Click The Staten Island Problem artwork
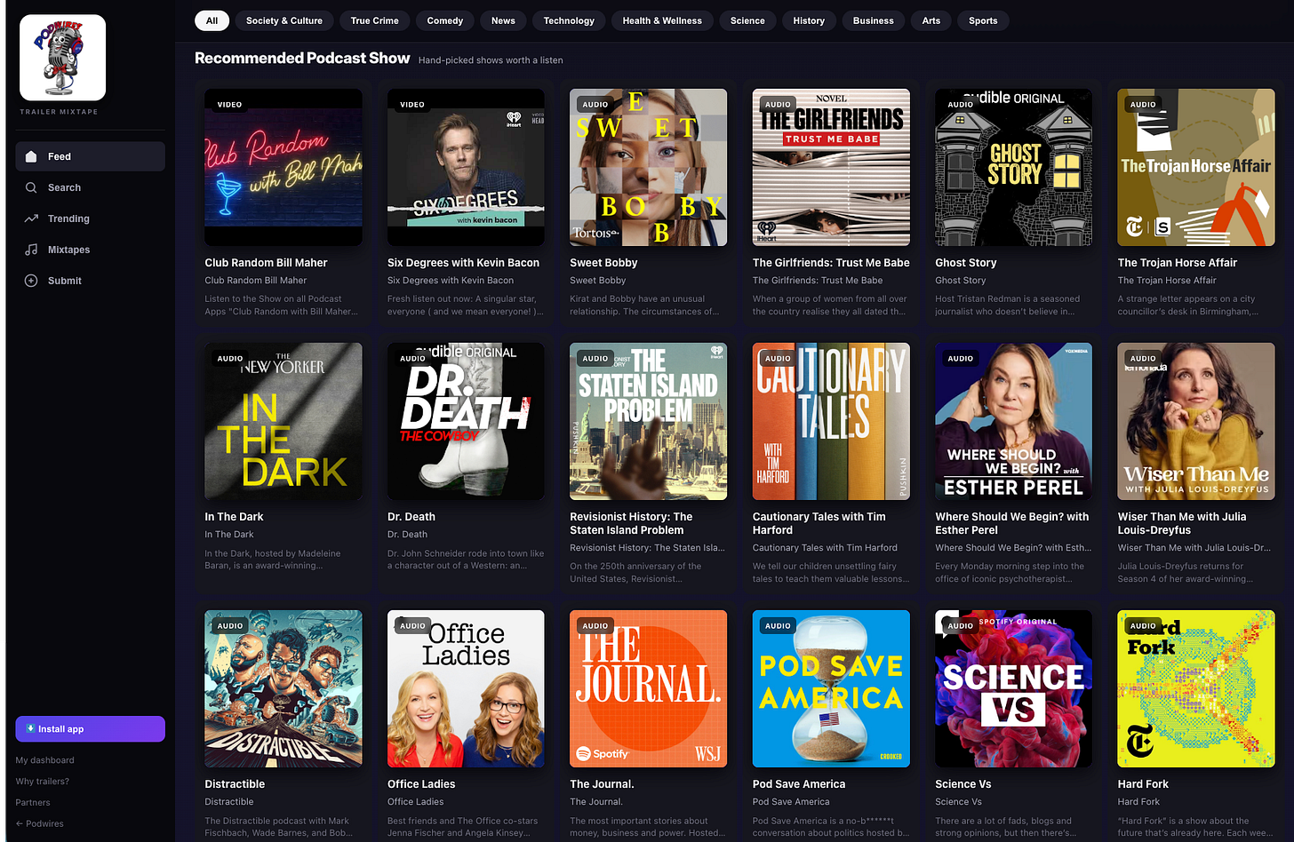This screenshot has height=842, width=1294. point(649,421)
